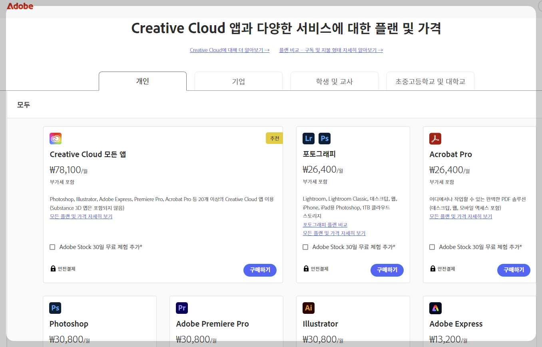Click the ₩13,200/월 Adobe Express price

(x=449, y=339)
